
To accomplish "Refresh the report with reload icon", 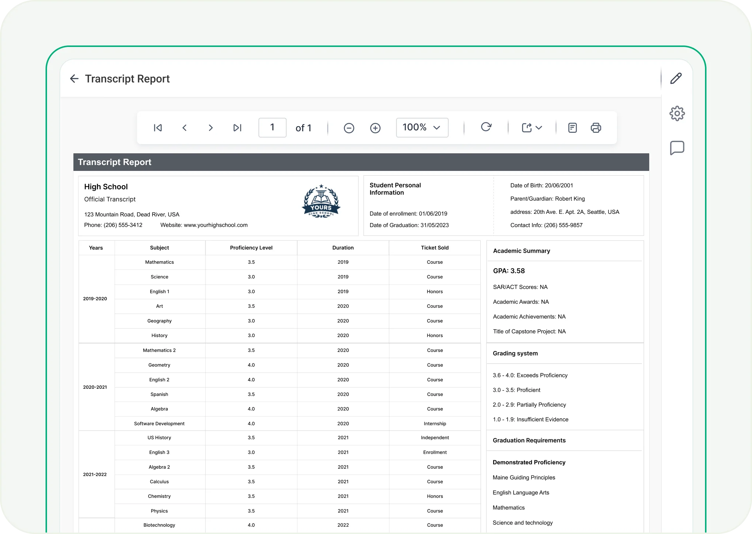I will (x=486, y=127).
